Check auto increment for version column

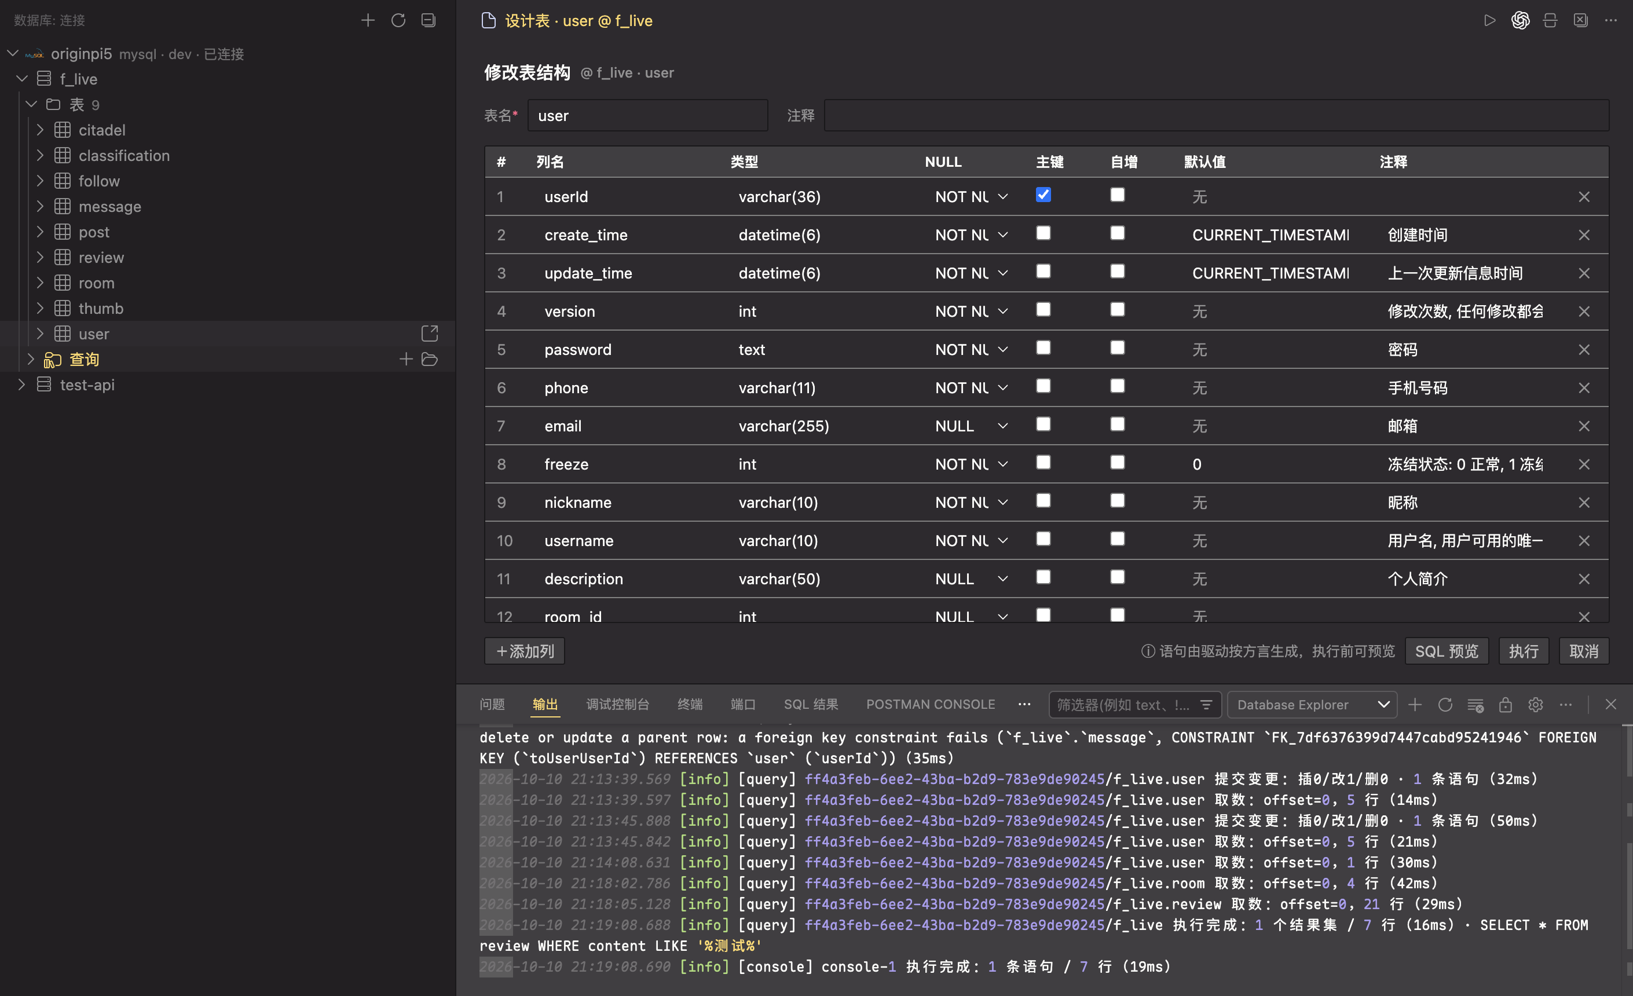[x=1118, y=309]
